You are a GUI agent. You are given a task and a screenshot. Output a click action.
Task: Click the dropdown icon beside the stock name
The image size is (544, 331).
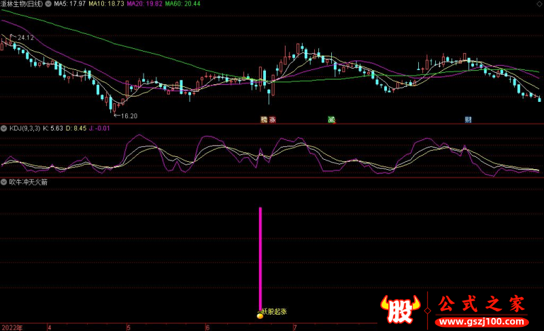pyautogui.click(x=48, y=3)
